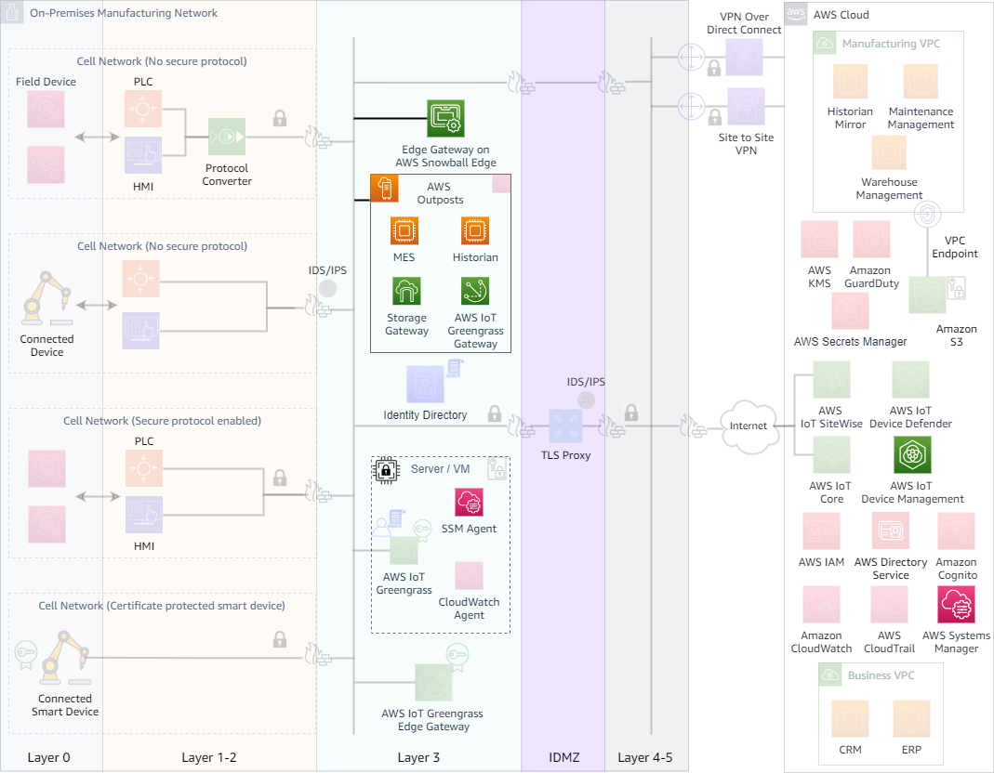Click the Edge Gateway on AWS Snowball Edge icon
Viewport: 994px width, 773px height.
point(445,119)
